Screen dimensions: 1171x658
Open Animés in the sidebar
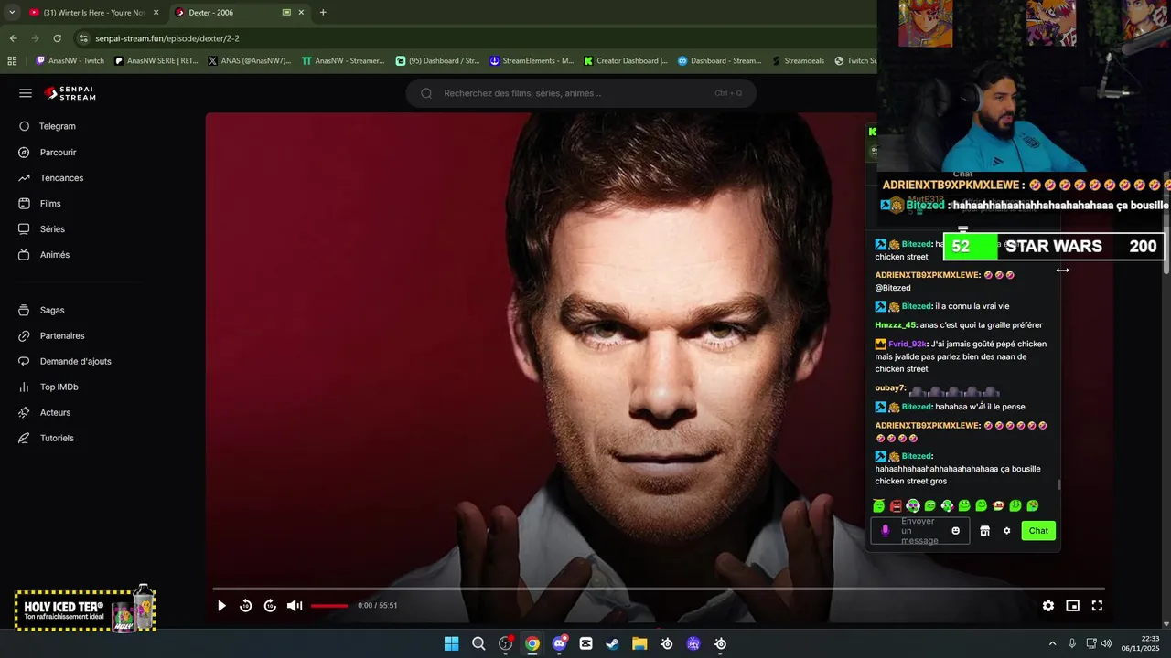pyautogui.click(x=45, y=255)
